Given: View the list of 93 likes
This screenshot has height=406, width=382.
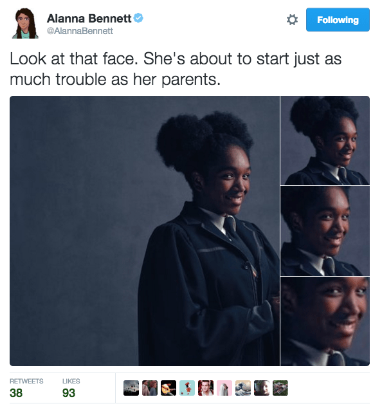Looking at the screenshot, I should (x=71, y=388).
